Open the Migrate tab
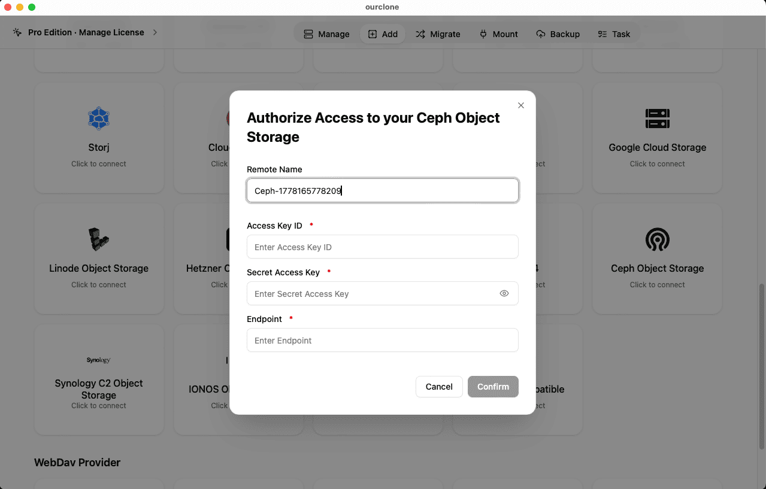The image size is (766, 489). (438, 34)
